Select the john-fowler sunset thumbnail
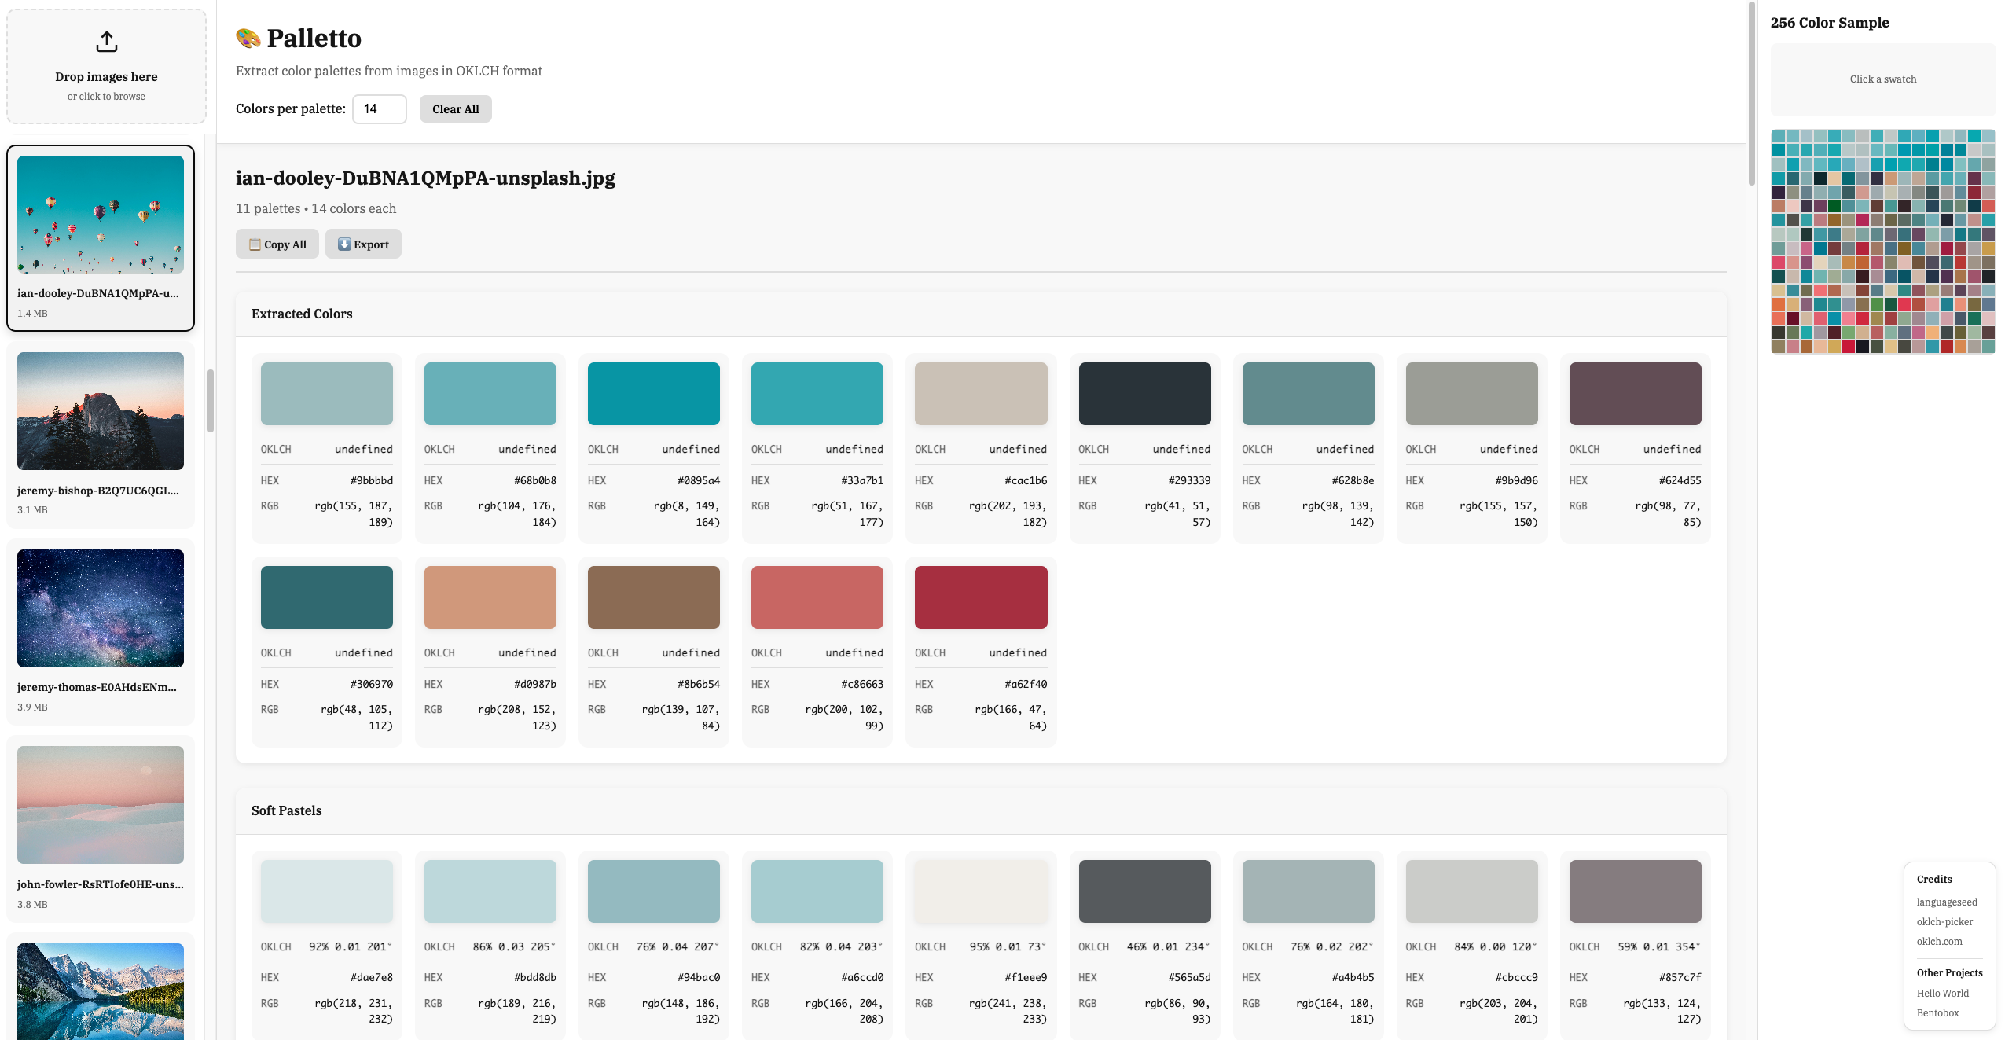Screen dimensions: 2005x1040 click(100, 805)
